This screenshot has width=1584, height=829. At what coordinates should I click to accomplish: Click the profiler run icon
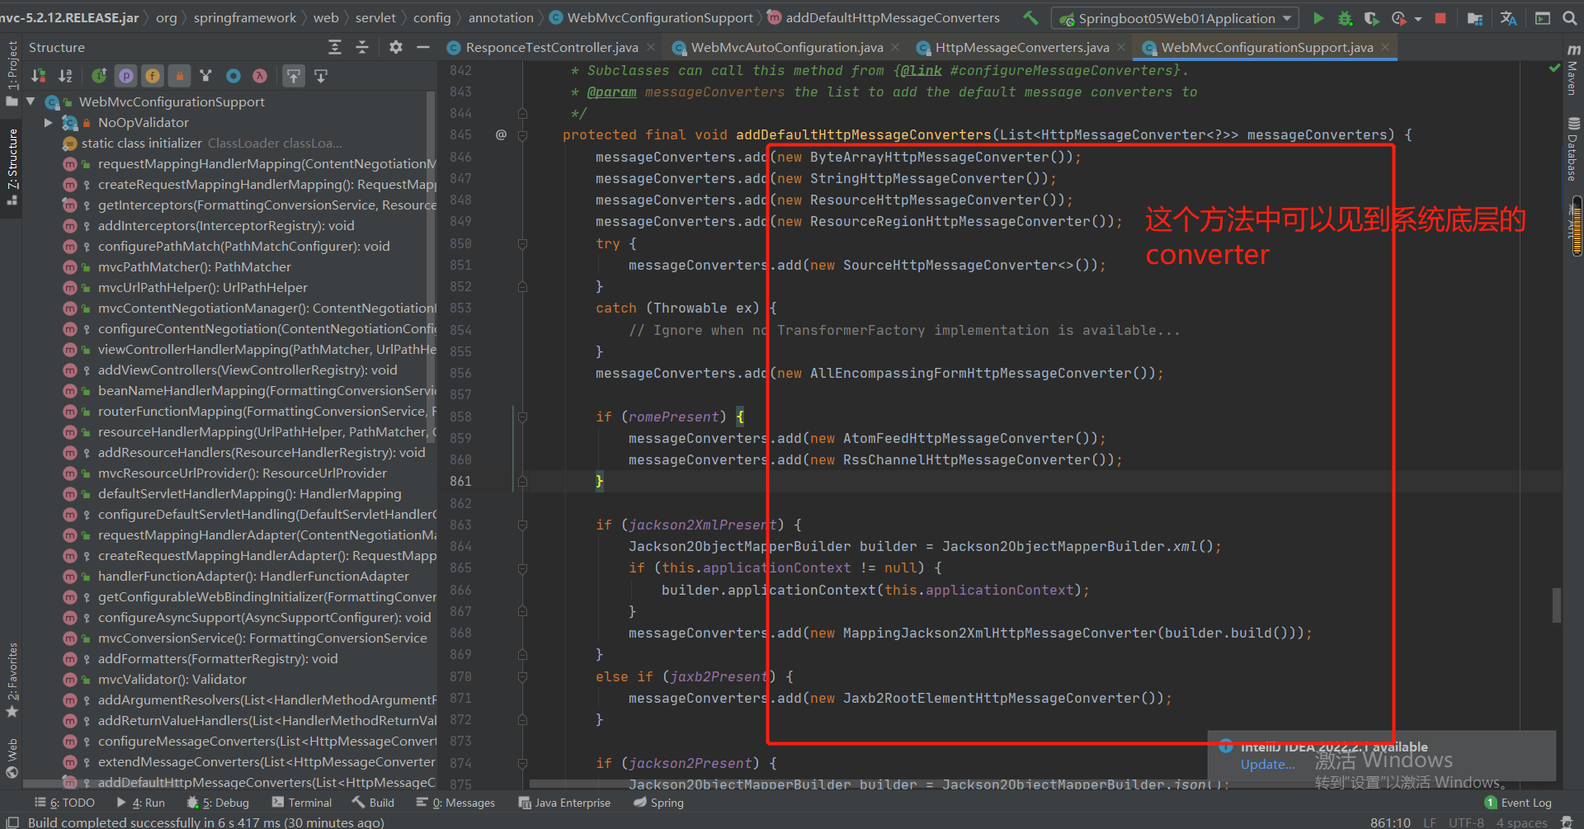pos(1398,18)
